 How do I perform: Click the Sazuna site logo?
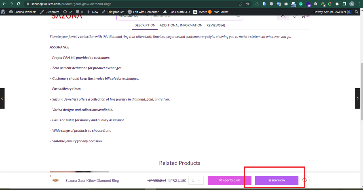(x=67, y=17)
